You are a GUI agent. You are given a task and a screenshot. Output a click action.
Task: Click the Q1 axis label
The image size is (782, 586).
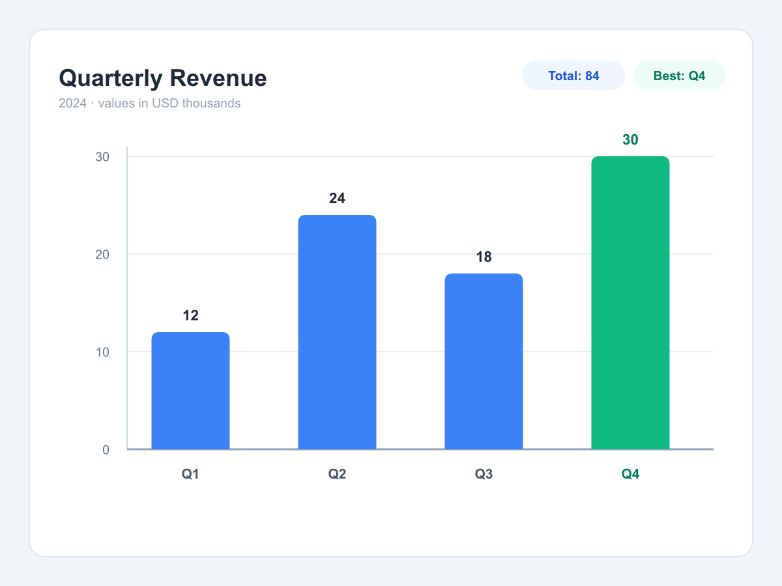[x=190, y=474]
